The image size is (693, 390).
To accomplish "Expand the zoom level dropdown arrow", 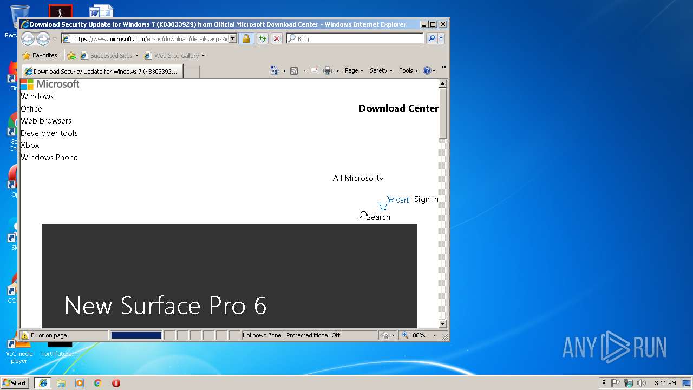I will (x=434, y=335).
